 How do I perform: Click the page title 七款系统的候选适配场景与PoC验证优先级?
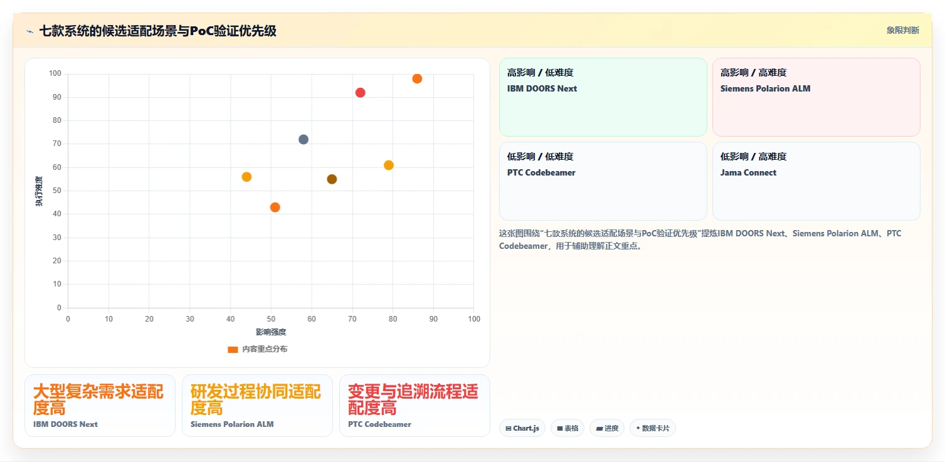click(158, 31)
